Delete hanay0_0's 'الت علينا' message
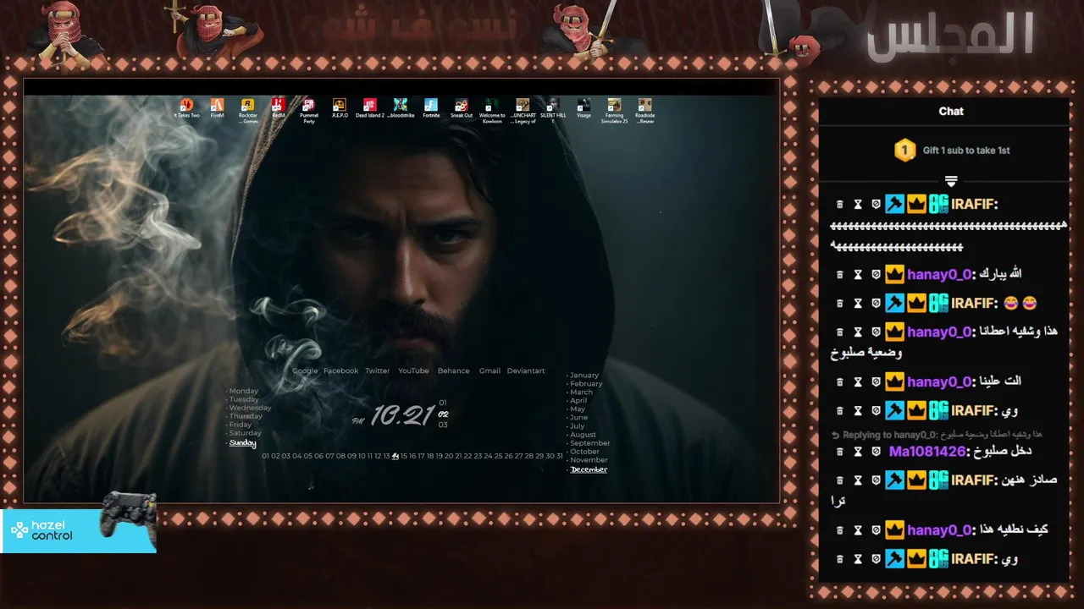 point(839,382)
